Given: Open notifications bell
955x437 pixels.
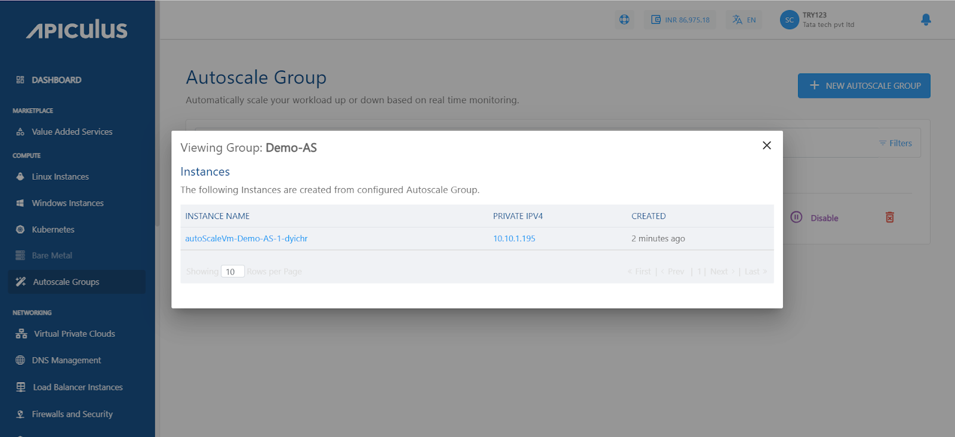Looking at the screenshot, I should [x=926, y=20].
